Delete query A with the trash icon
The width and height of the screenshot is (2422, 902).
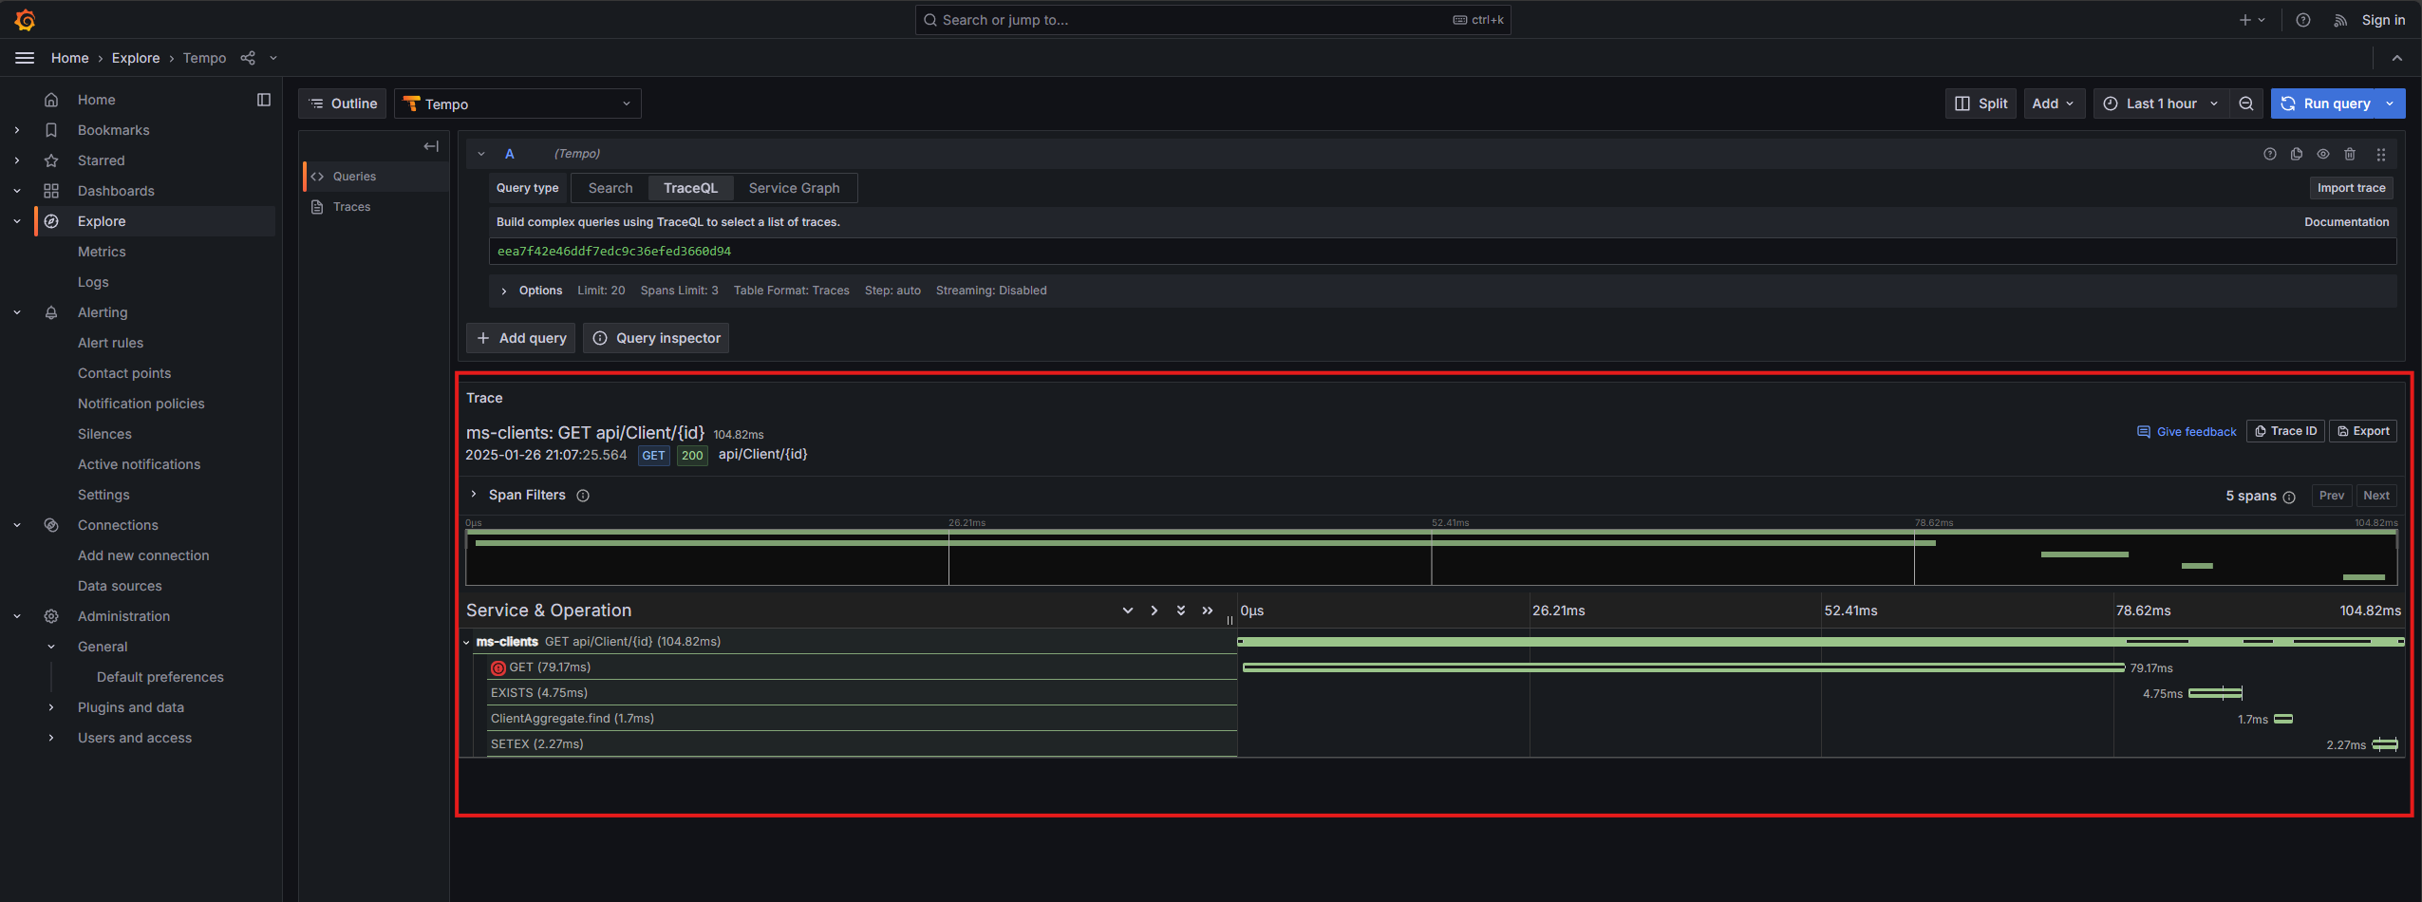pos(2350,154)
